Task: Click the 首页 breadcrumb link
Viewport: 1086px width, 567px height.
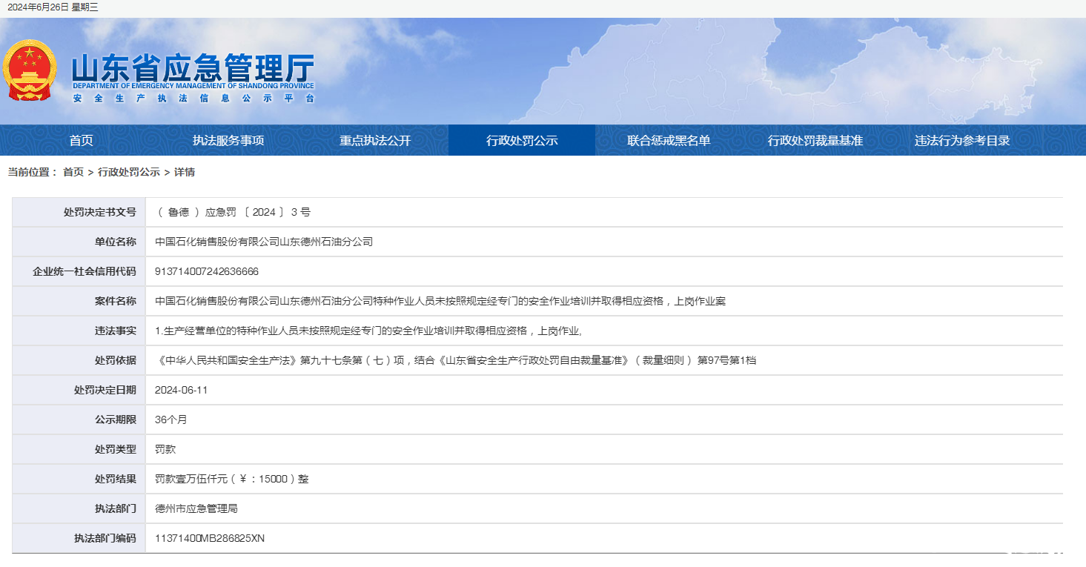Action: click(73, 172)
